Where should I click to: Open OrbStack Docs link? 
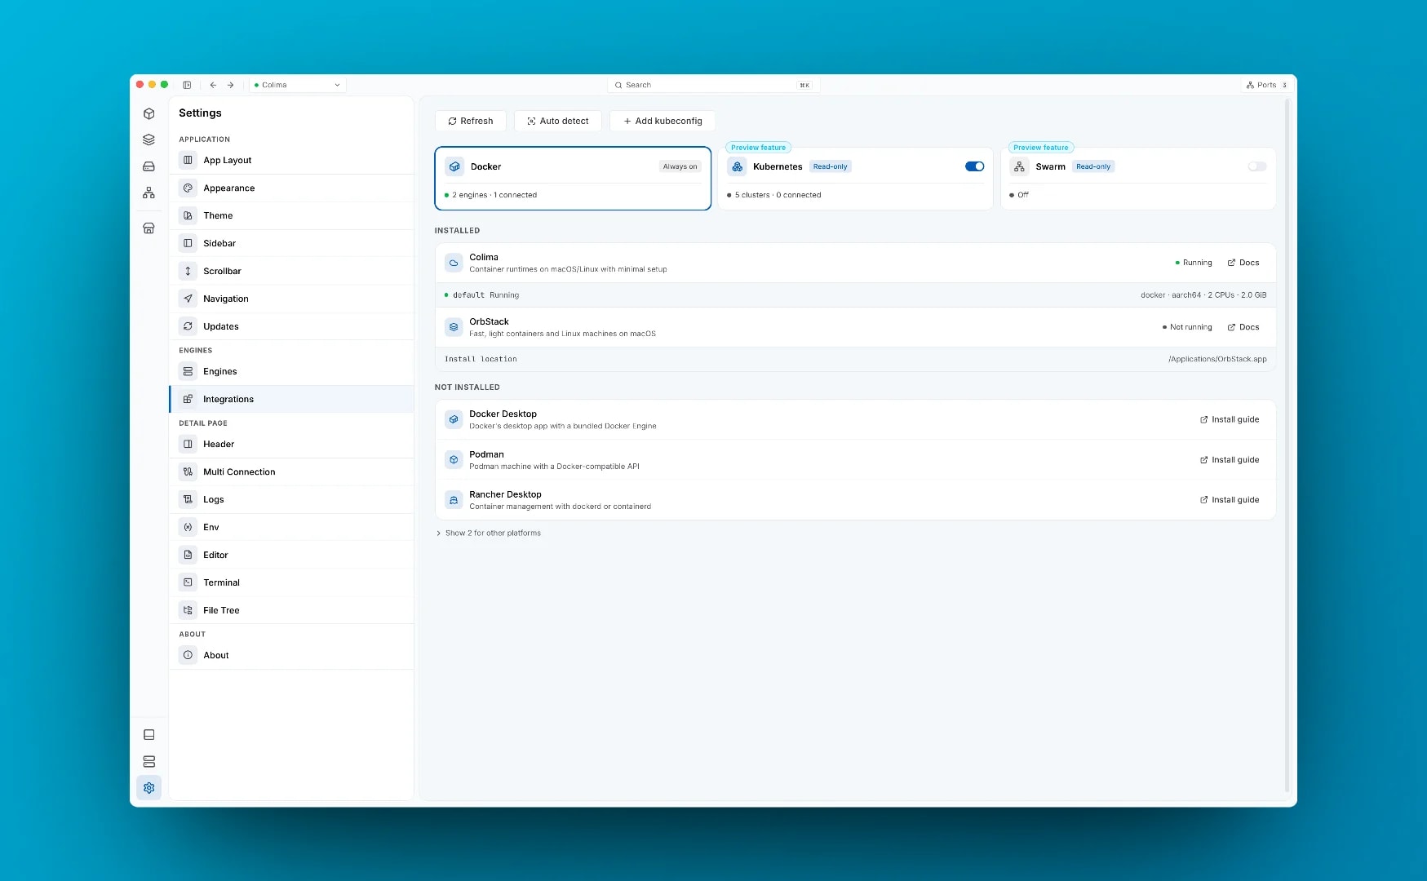point(1243,327)
